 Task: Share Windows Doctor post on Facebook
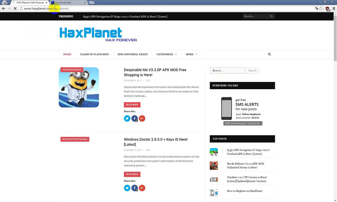[x=135, y=188]
